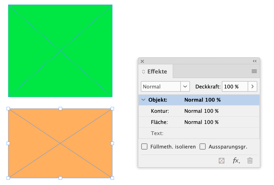274x185 pixels.
Task: Open the fx effects menu button
Action: [x=236, y=161]
